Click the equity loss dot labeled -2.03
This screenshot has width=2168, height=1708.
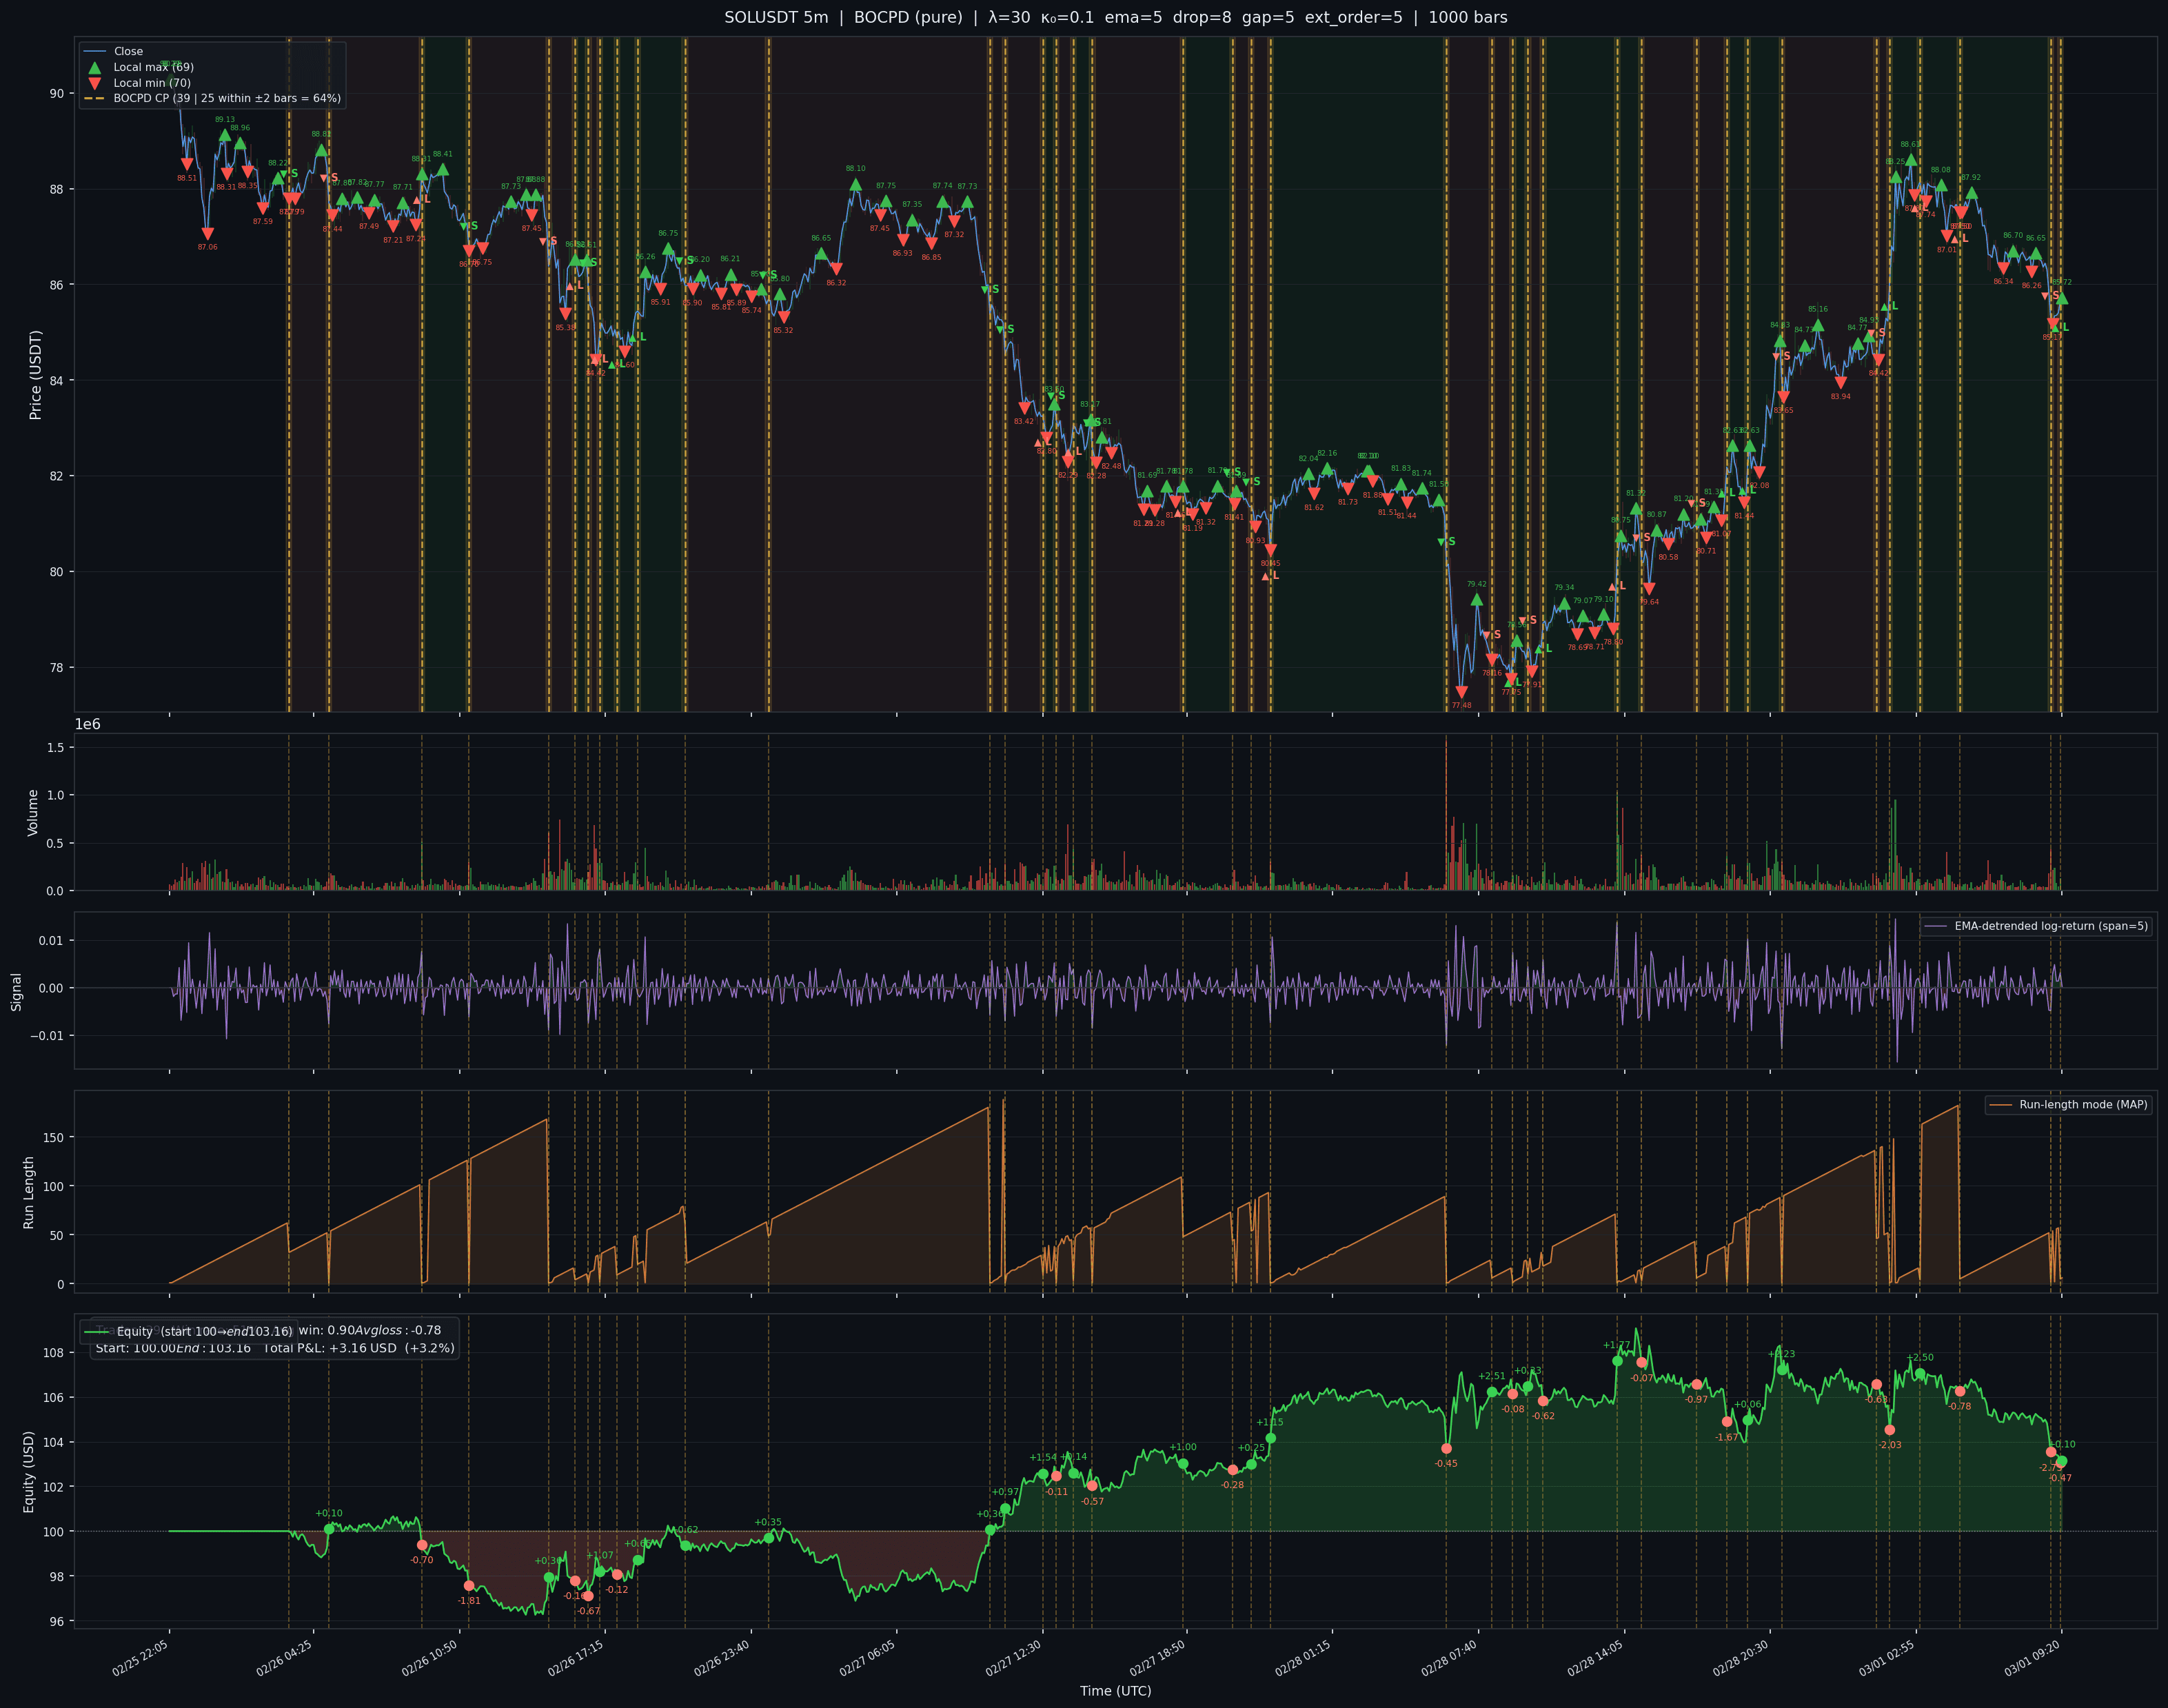1889,1430
